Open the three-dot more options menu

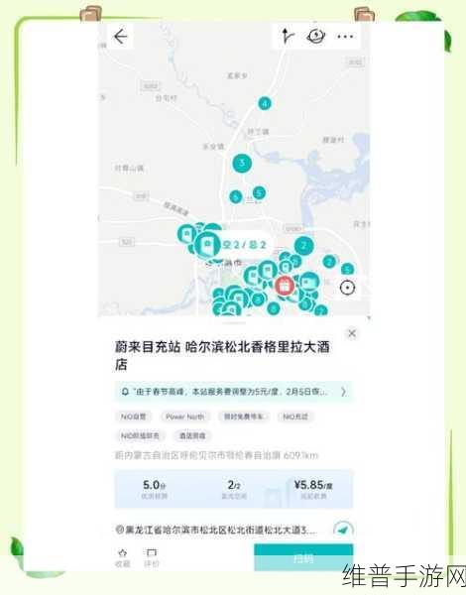[x=345, y=37]
